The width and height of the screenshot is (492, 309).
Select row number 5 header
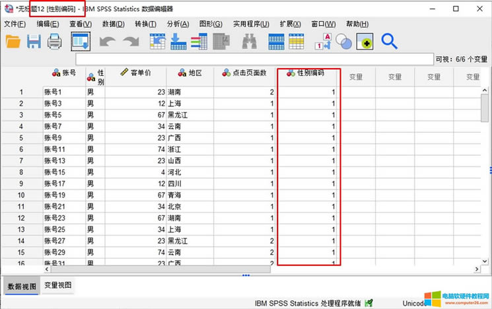tap(21, 138)
